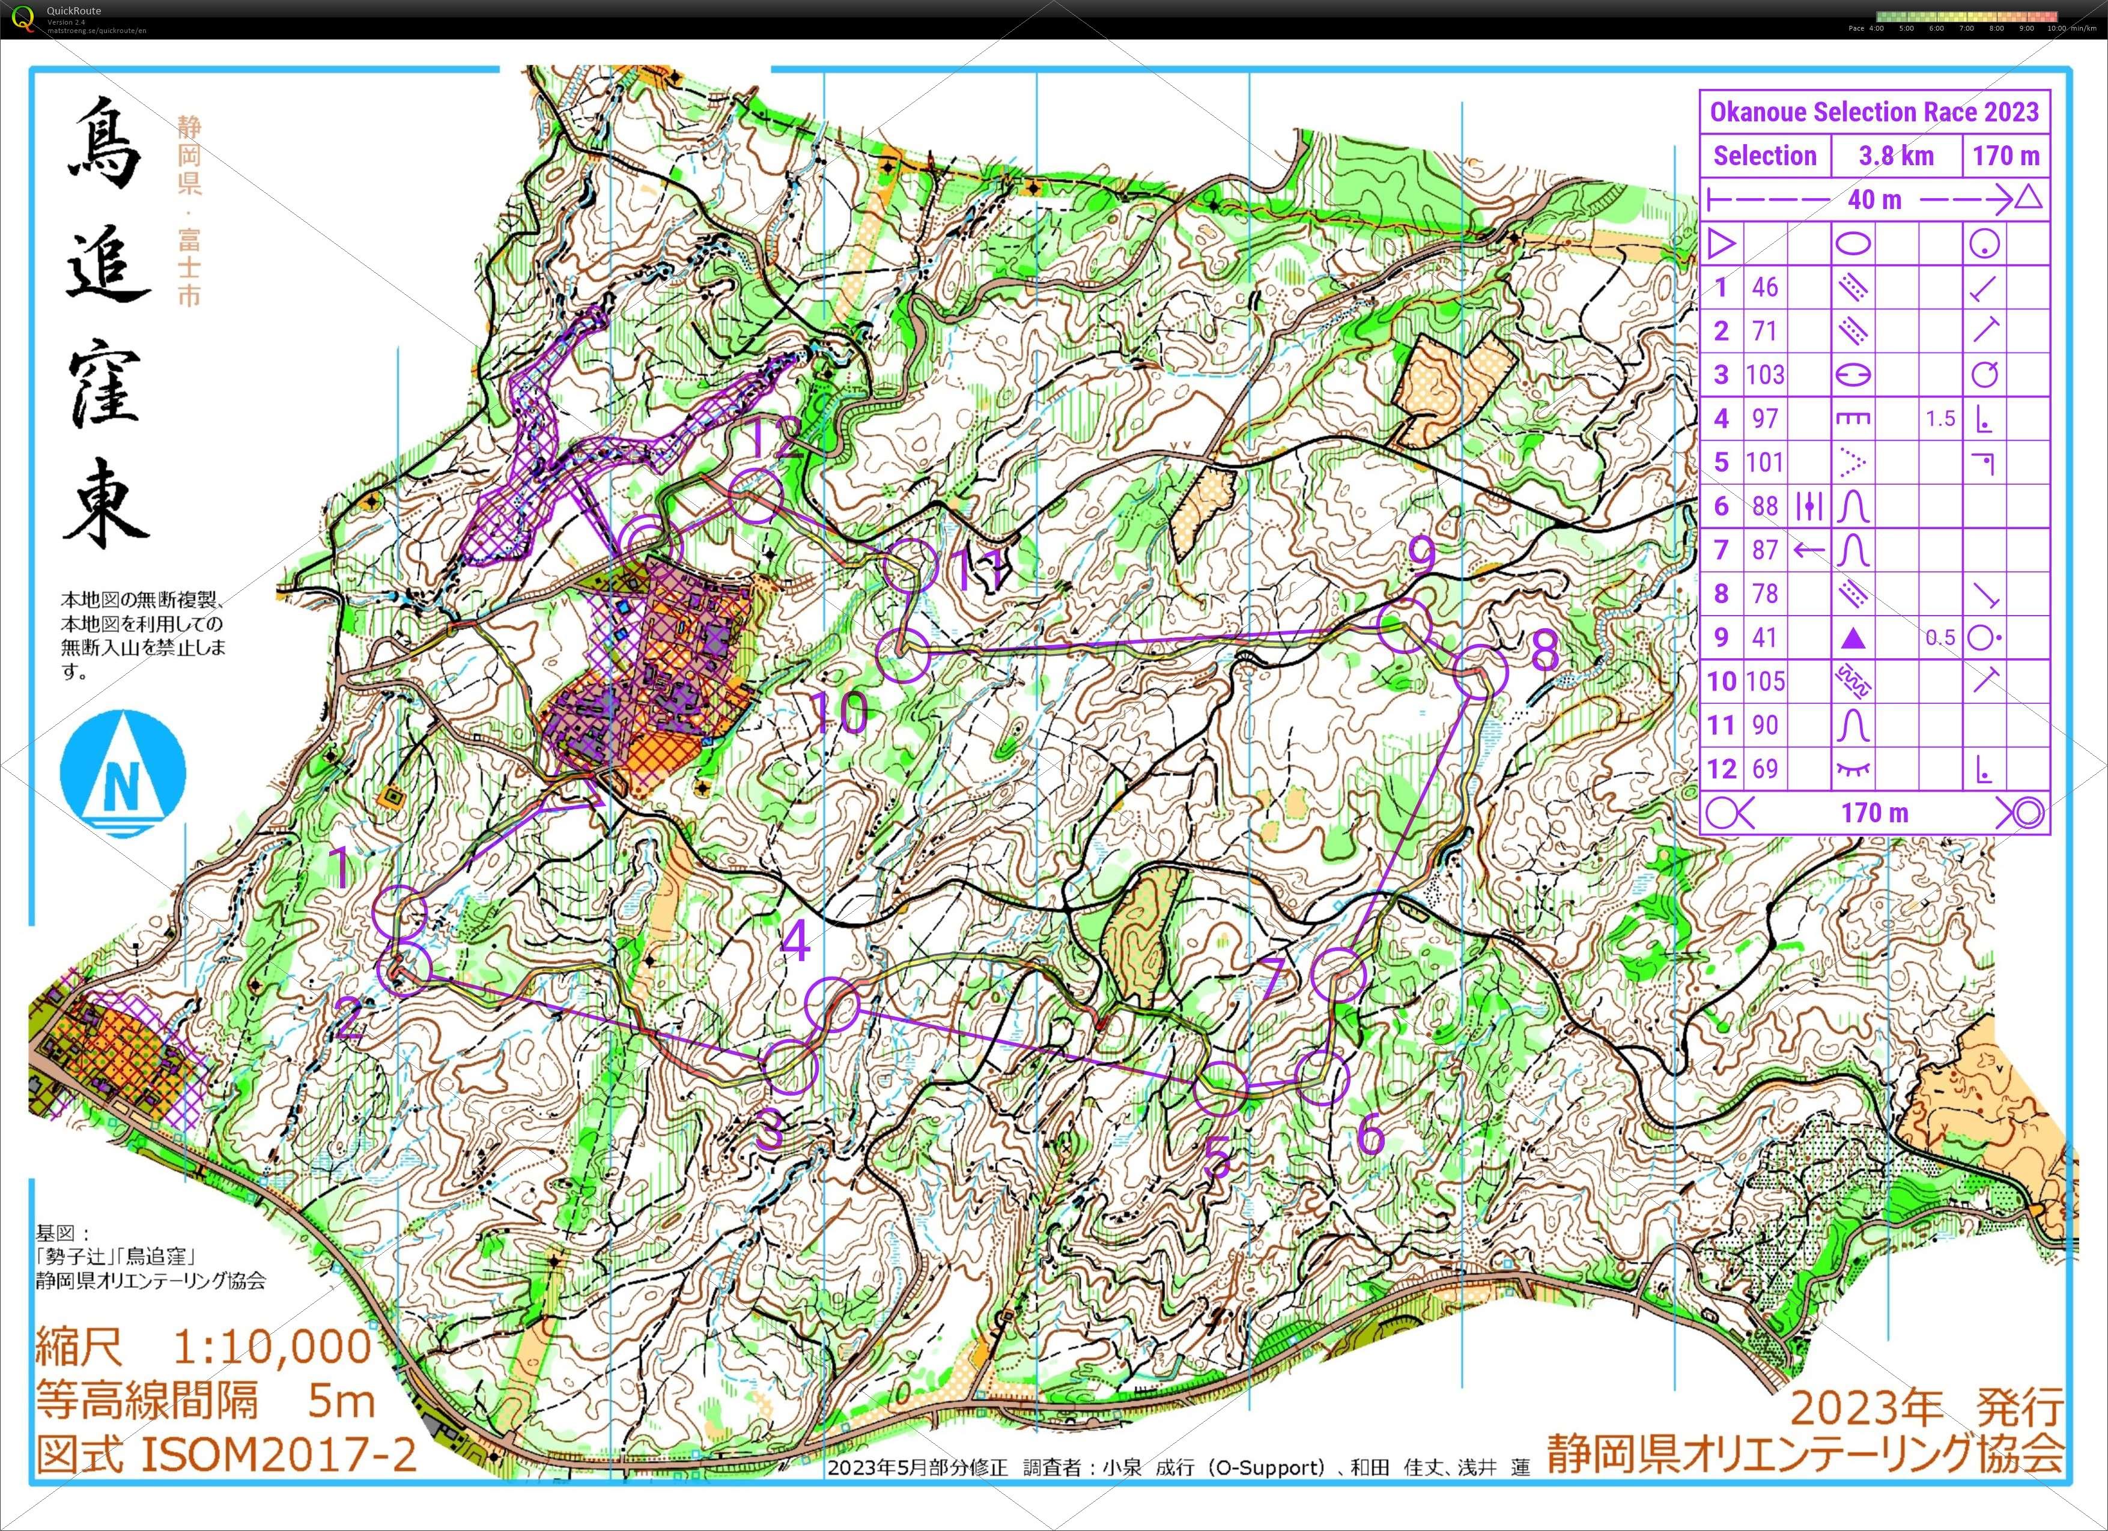
Task: Click the row for control 4 code 97
Action: [1764, 419]
